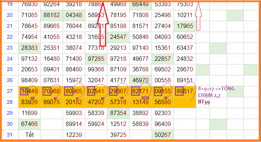Select cell 50846

pyautogui.click(x=141, y=37)
